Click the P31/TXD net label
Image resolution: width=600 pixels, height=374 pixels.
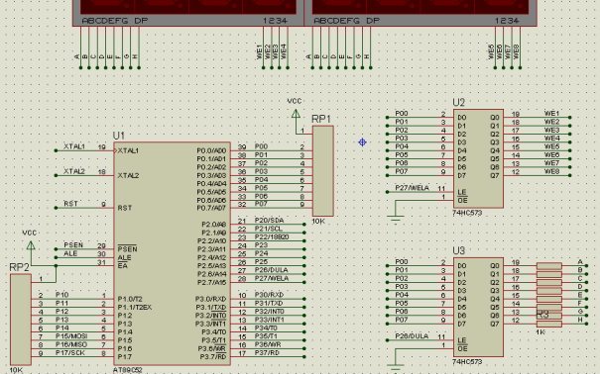point(269,303)
